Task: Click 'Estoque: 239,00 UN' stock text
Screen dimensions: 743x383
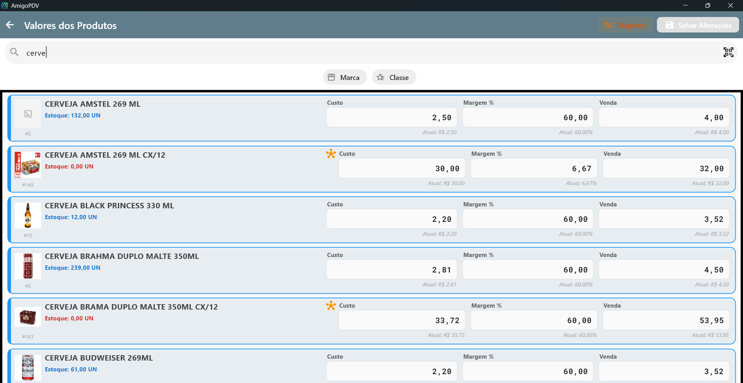Action: [x=72, y=268]
